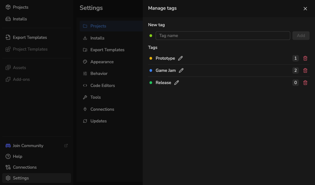Click the pencil icon next to Prototype tag
Screen dimensions: 315x185
pos(180,58)
